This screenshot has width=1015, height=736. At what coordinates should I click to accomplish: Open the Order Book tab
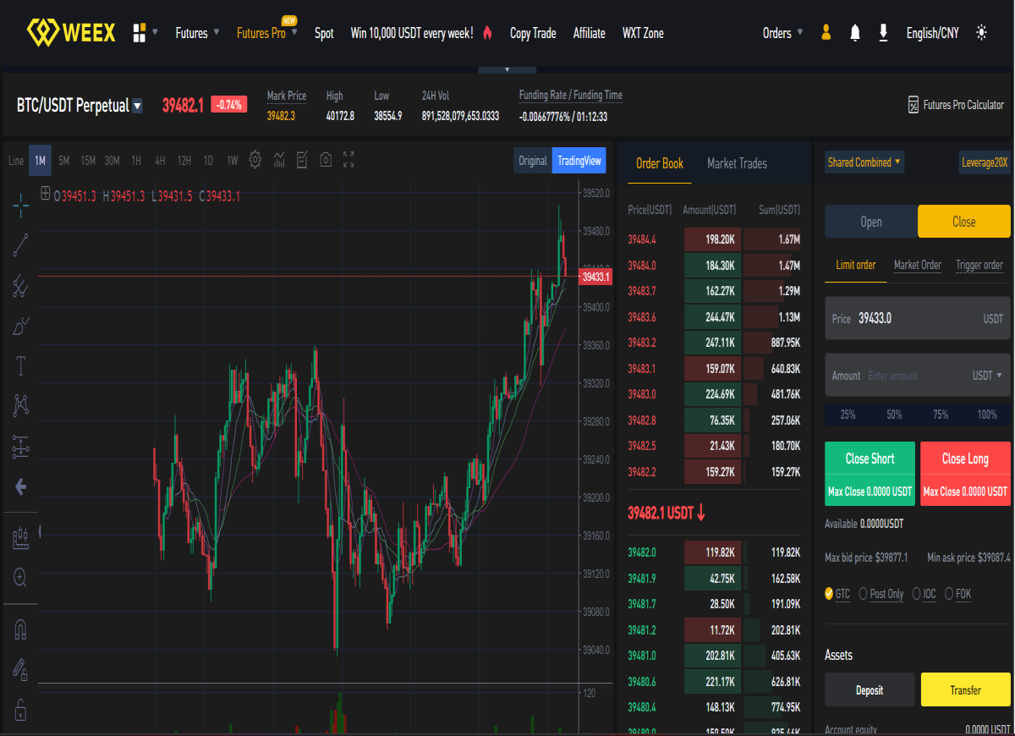tap(660, 163)
